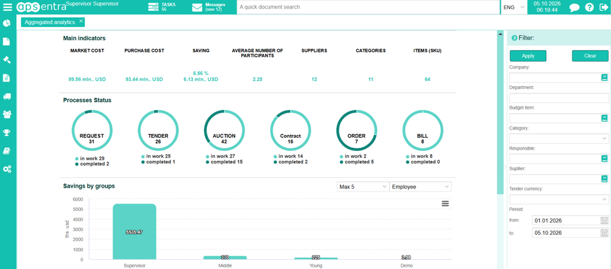The width and height of the screenshot is (611, 269).
Task: Click the Middle 370 bar
Action: [225, 258]
